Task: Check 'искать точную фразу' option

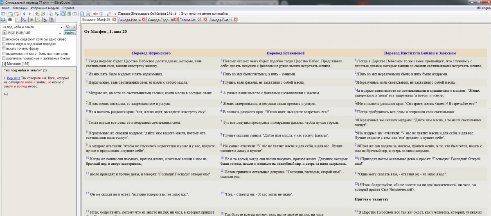Action: pos(4,49)
